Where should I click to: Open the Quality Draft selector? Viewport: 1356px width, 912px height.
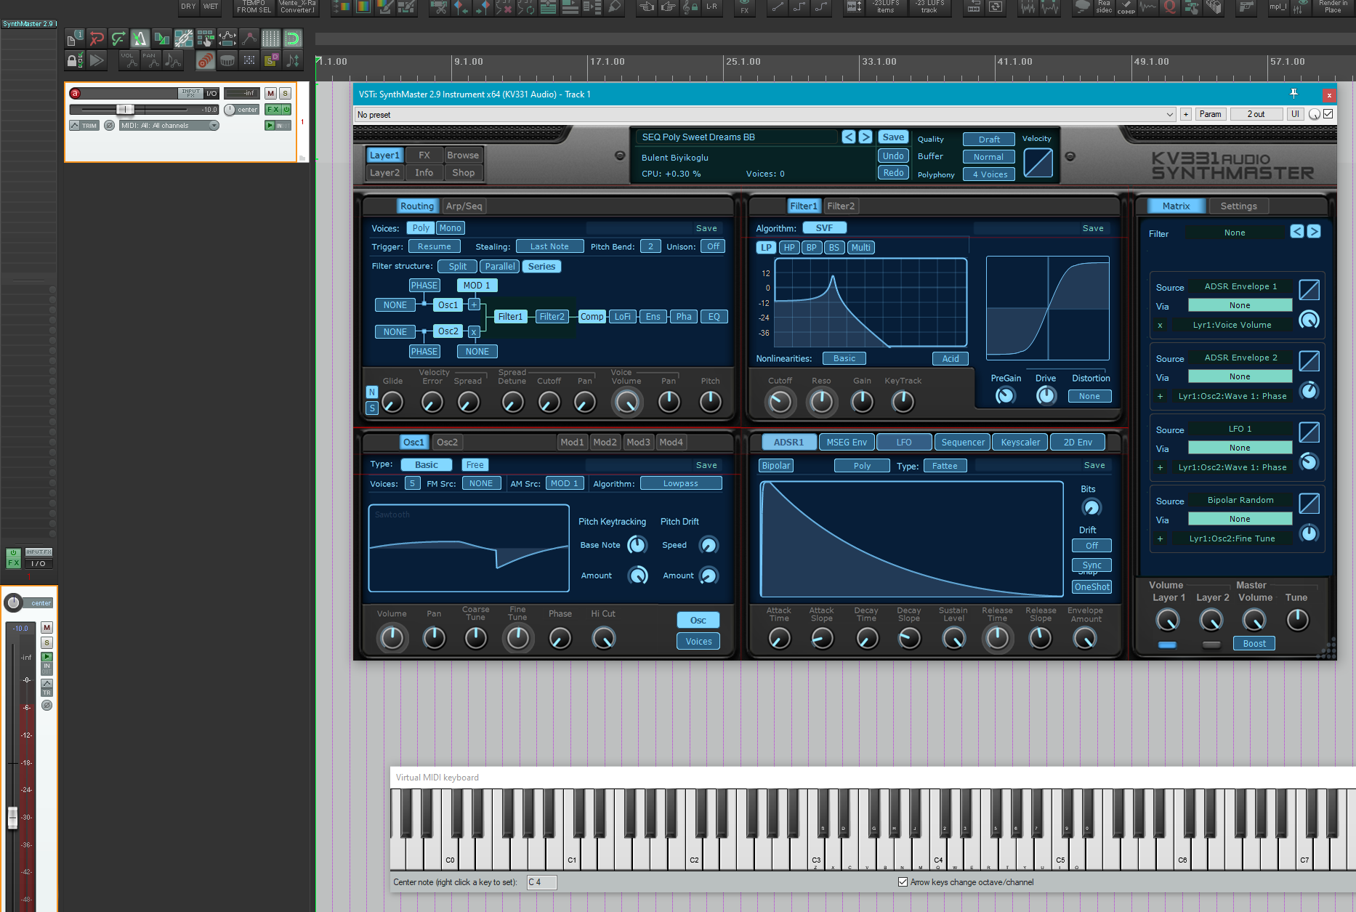tap(989, 140)
